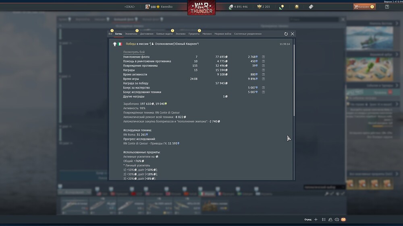Select the Повреждённая техника: RN Conte di Cavour line
The height and width of the screenshot is (226, 403).
click(152, 113)
